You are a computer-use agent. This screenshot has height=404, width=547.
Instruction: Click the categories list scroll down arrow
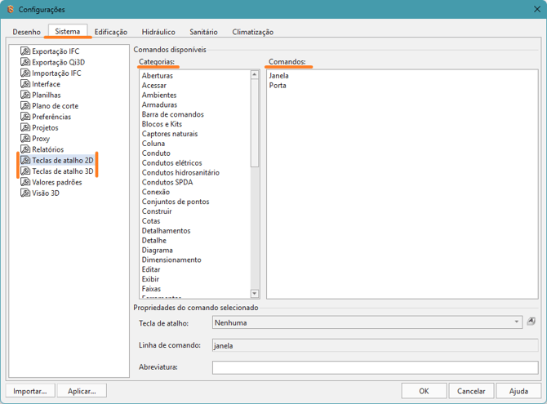(255, 293)
